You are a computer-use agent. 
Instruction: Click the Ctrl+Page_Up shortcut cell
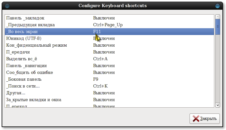(108, 25)
